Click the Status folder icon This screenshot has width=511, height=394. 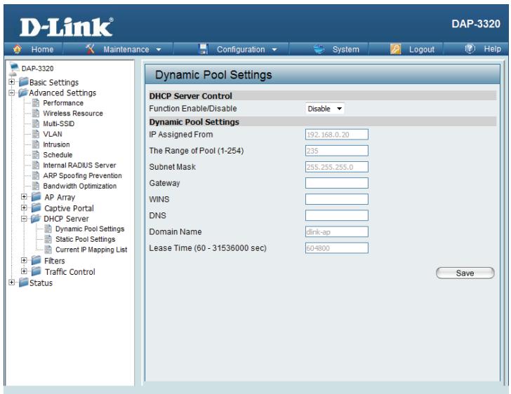(24, 283)
